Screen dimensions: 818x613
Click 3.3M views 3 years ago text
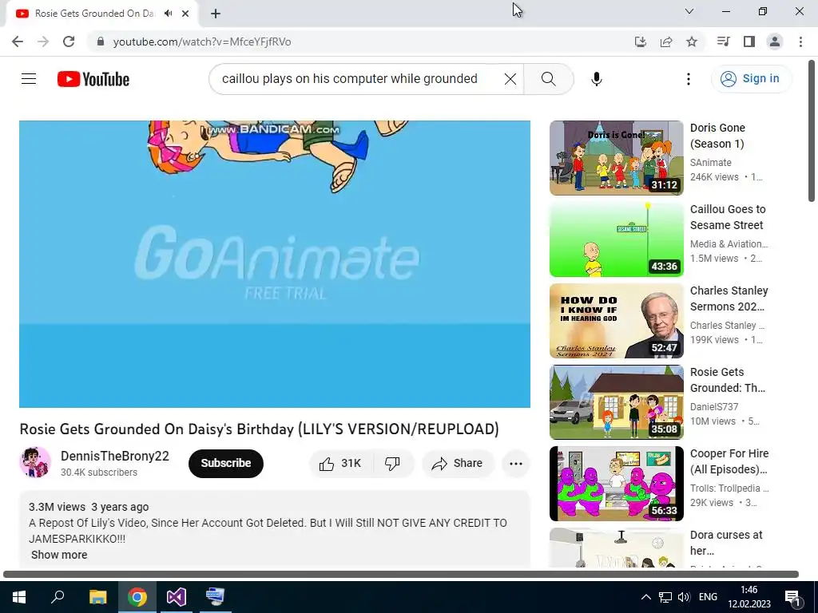click(89, 507)
